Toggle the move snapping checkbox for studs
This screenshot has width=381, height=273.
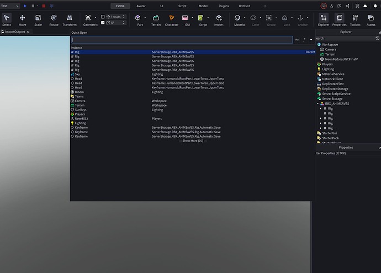click(103, 17)
